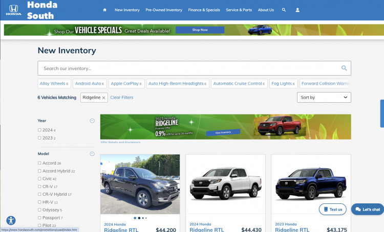Select the Android Auto feature filter
This screenshot has height=232, width=384.
[90, 84]
